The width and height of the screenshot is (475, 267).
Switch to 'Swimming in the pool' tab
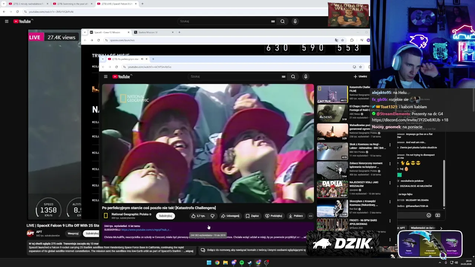pyautogui.click(x=73, y=4)
